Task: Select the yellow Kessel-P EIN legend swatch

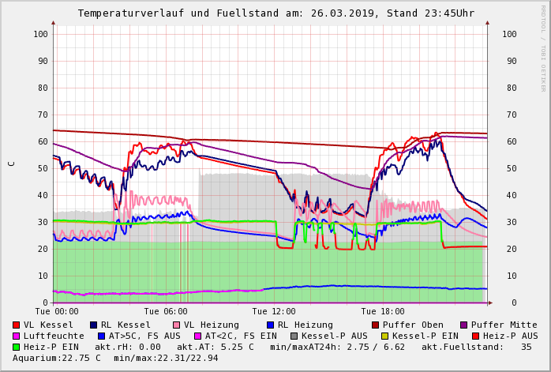Action: [x=384, y=336]
